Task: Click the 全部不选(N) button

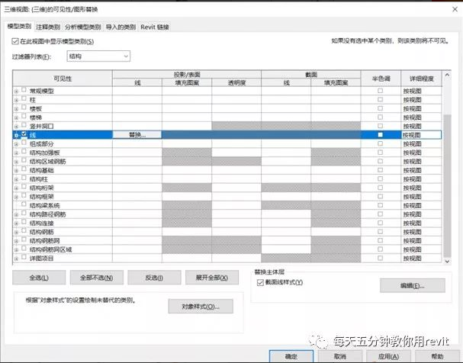Action: click(97, 278)
